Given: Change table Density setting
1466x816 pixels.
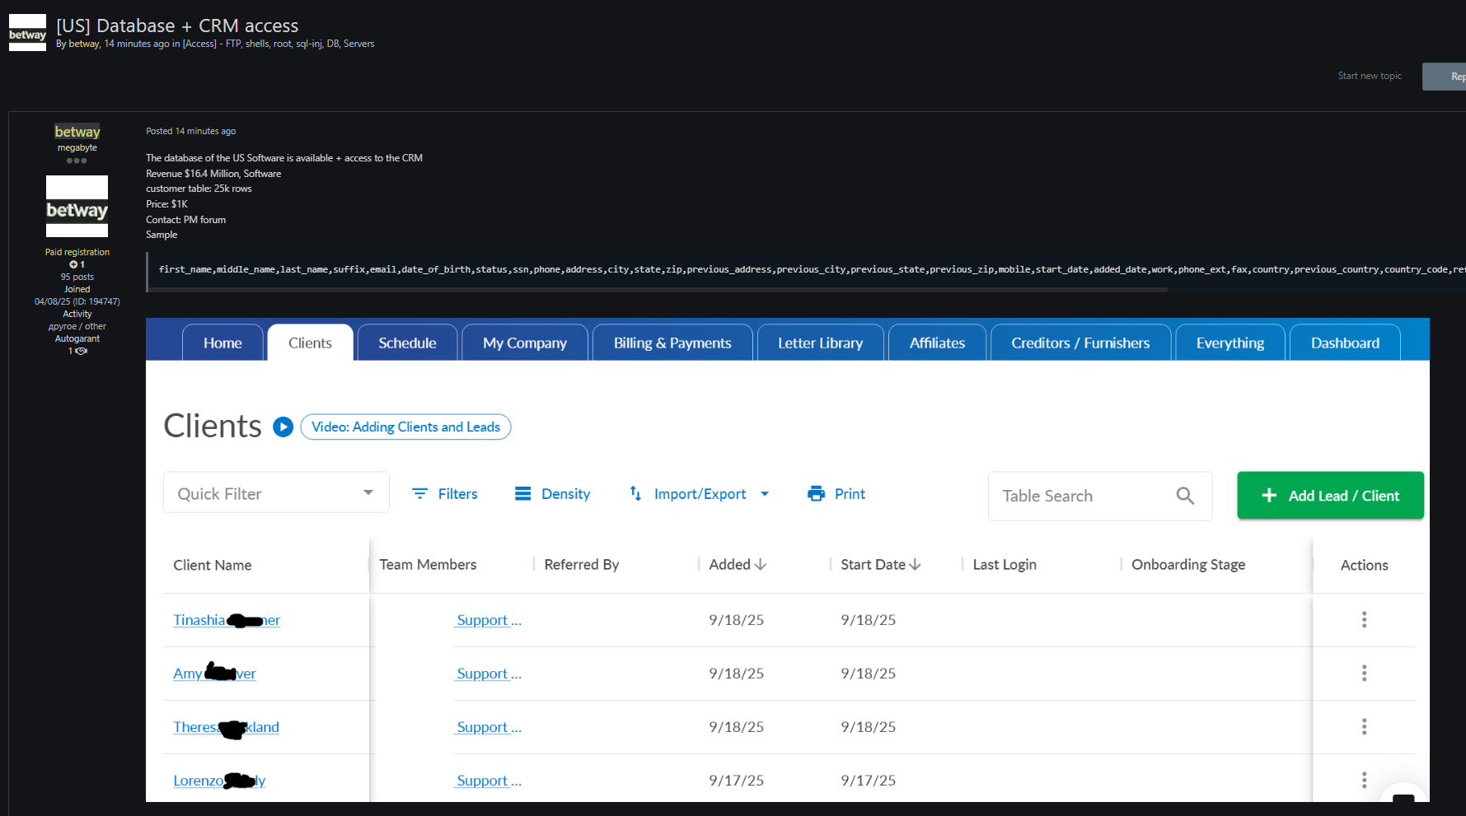Looking at the screenshot, I should click(x=553, y=494).
